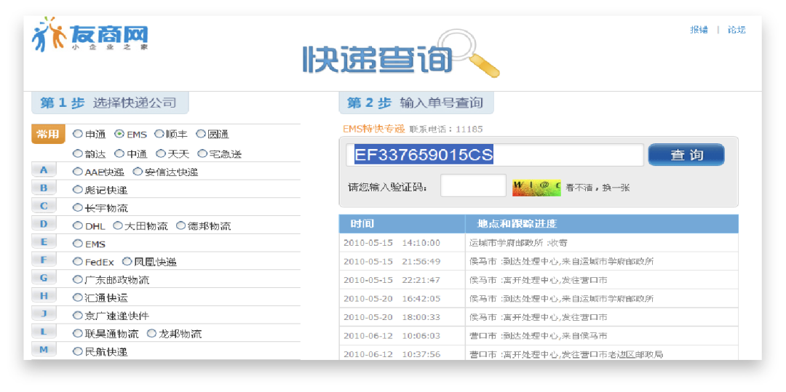Choose 长宇物流 courier
The width and height of the screenshot is (786, 392).
77,207
